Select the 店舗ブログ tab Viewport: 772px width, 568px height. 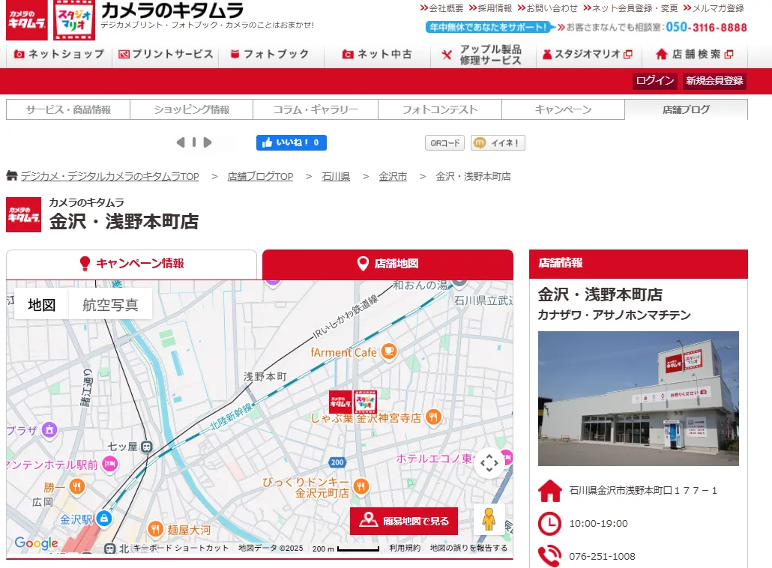686,109
